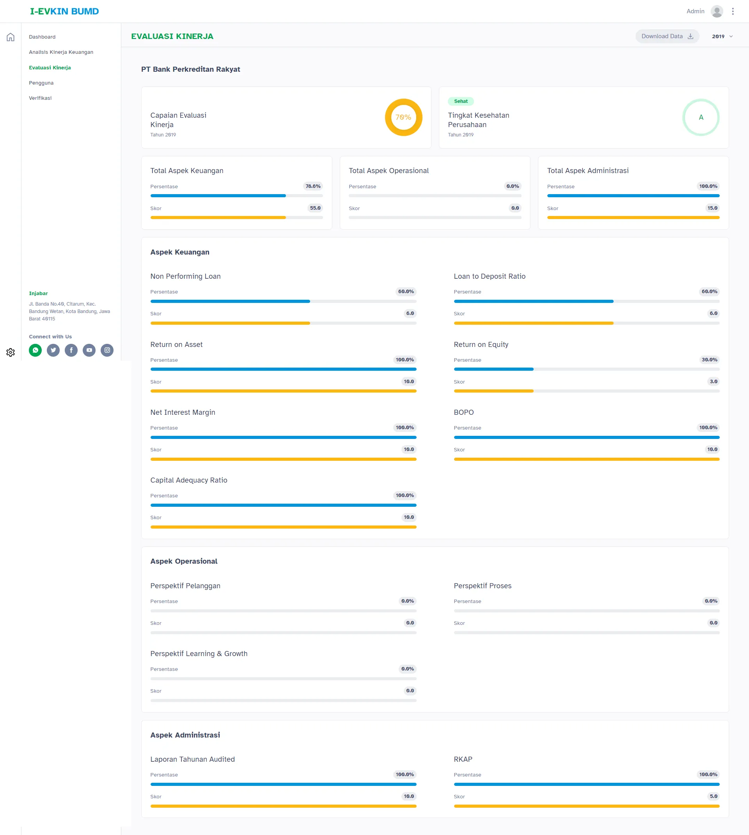Viewport: 749px width, 835px height.
Task: Click the 70% donut progress chart
Action: point(403,117)
